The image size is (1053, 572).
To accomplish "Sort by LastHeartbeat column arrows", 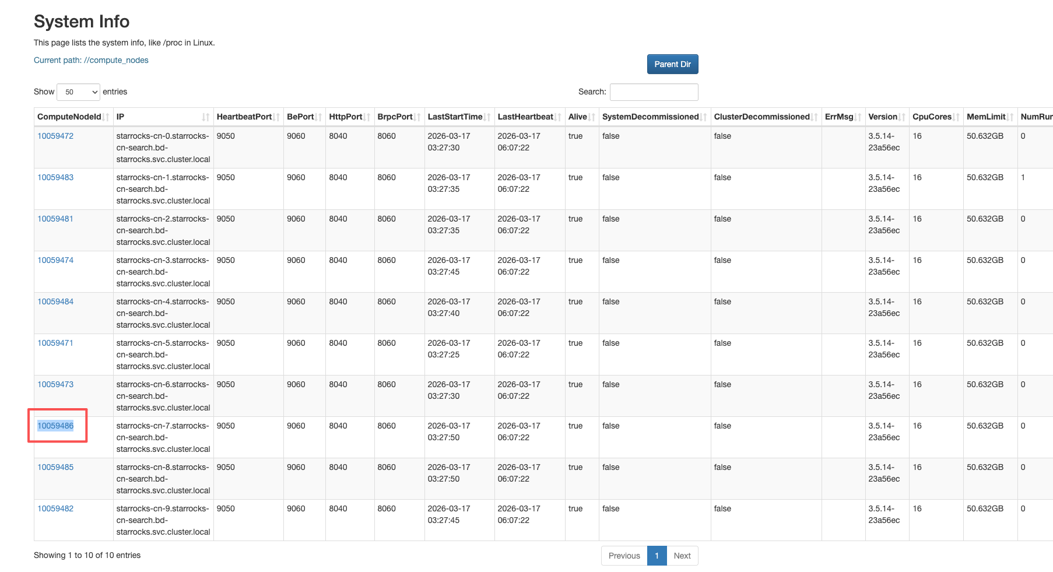I will pos(558,117).
